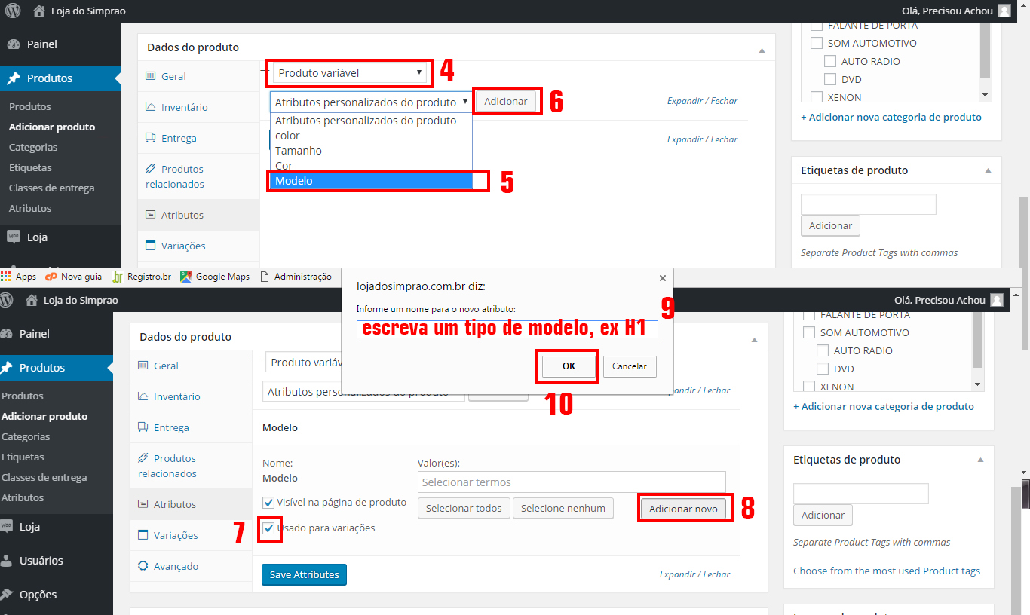The image size is (1030, 615).
Task: Click the Usuários person icon in sidebar
Action: coord(7,561)
